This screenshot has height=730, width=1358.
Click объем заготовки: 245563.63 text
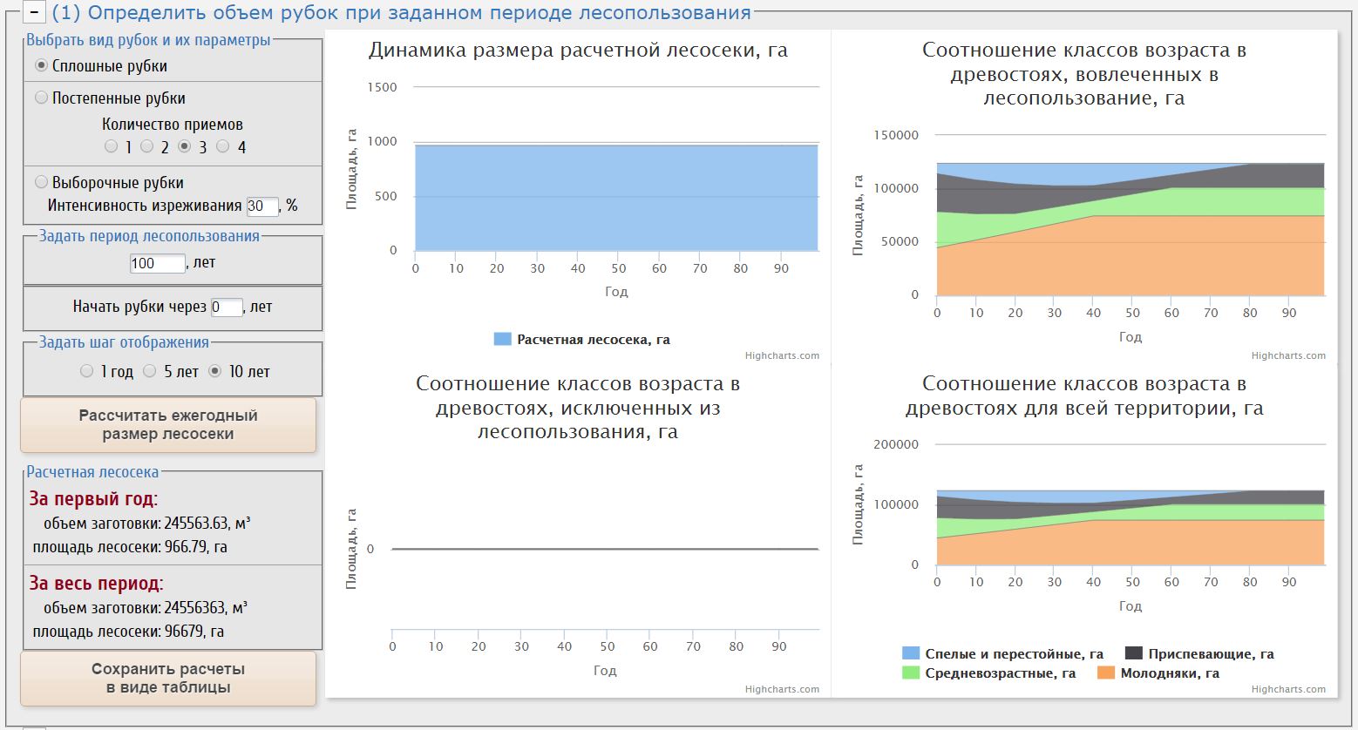point(146,524)
